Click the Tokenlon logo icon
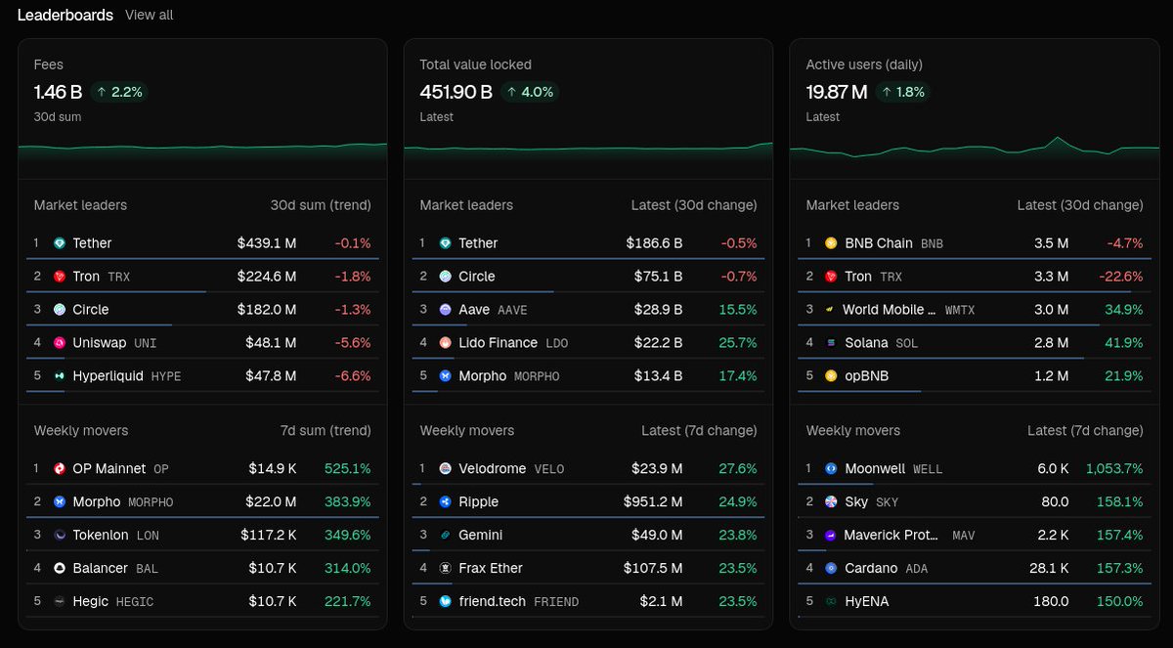The image size is (1173, 648). tap(60, 536)
